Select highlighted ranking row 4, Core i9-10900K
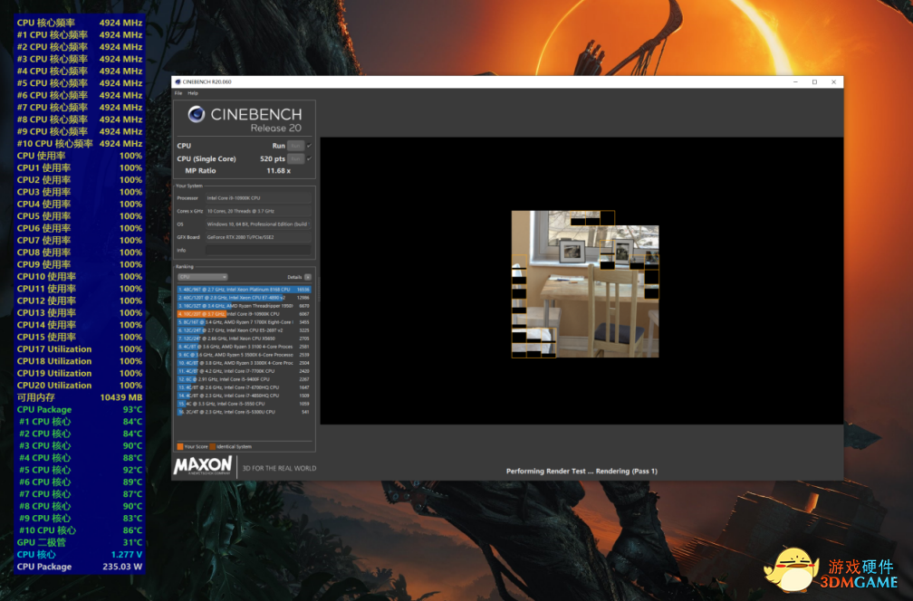 pyautogui.click(x=244, y=313)
